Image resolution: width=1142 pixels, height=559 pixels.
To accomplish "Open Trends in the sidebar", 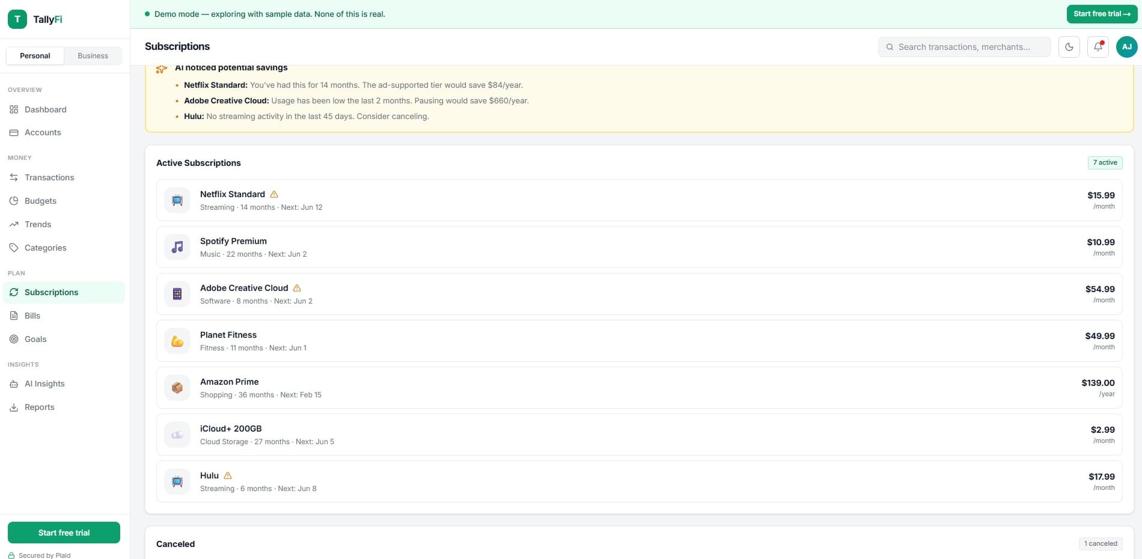I will click(x=65, y=224).
